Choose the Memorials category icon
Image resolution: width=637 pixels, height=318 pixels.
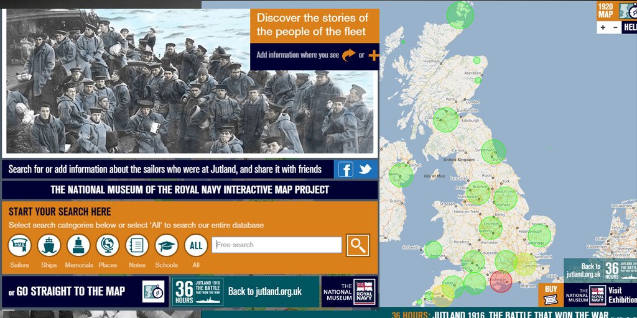tap(78, 245)
